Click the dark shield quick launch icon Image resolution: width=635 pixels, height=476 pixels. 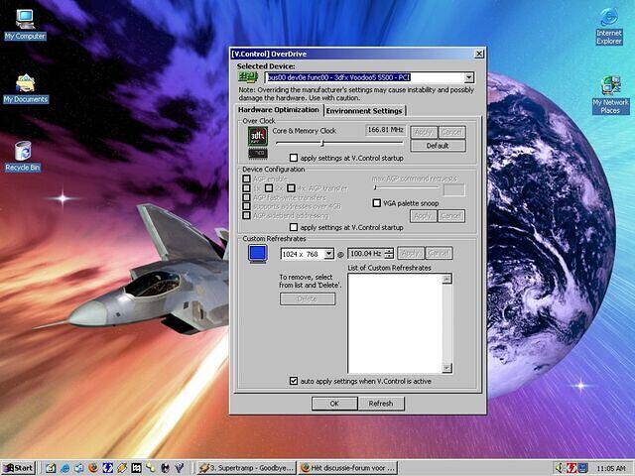point(165,468)
